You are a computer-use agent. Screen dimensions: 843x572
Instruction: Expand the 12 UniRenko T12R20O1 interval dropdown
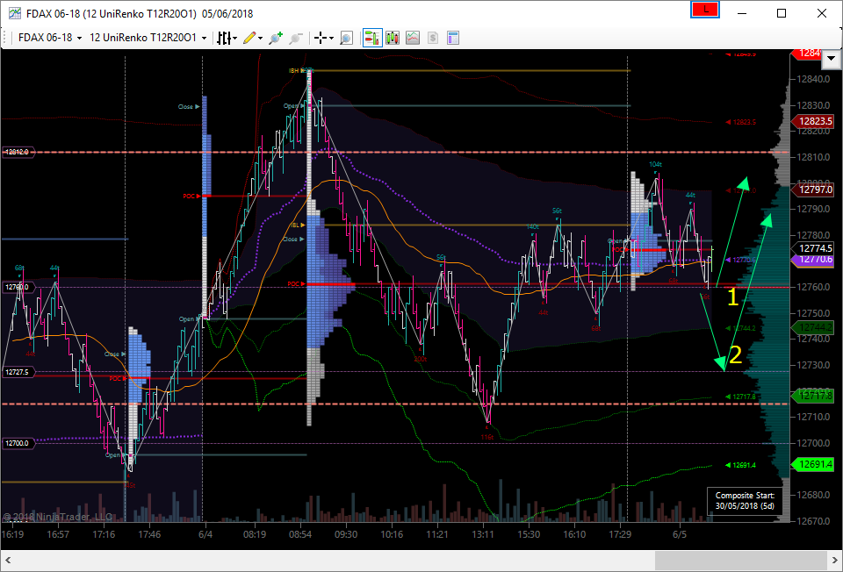tap(204, 38)
